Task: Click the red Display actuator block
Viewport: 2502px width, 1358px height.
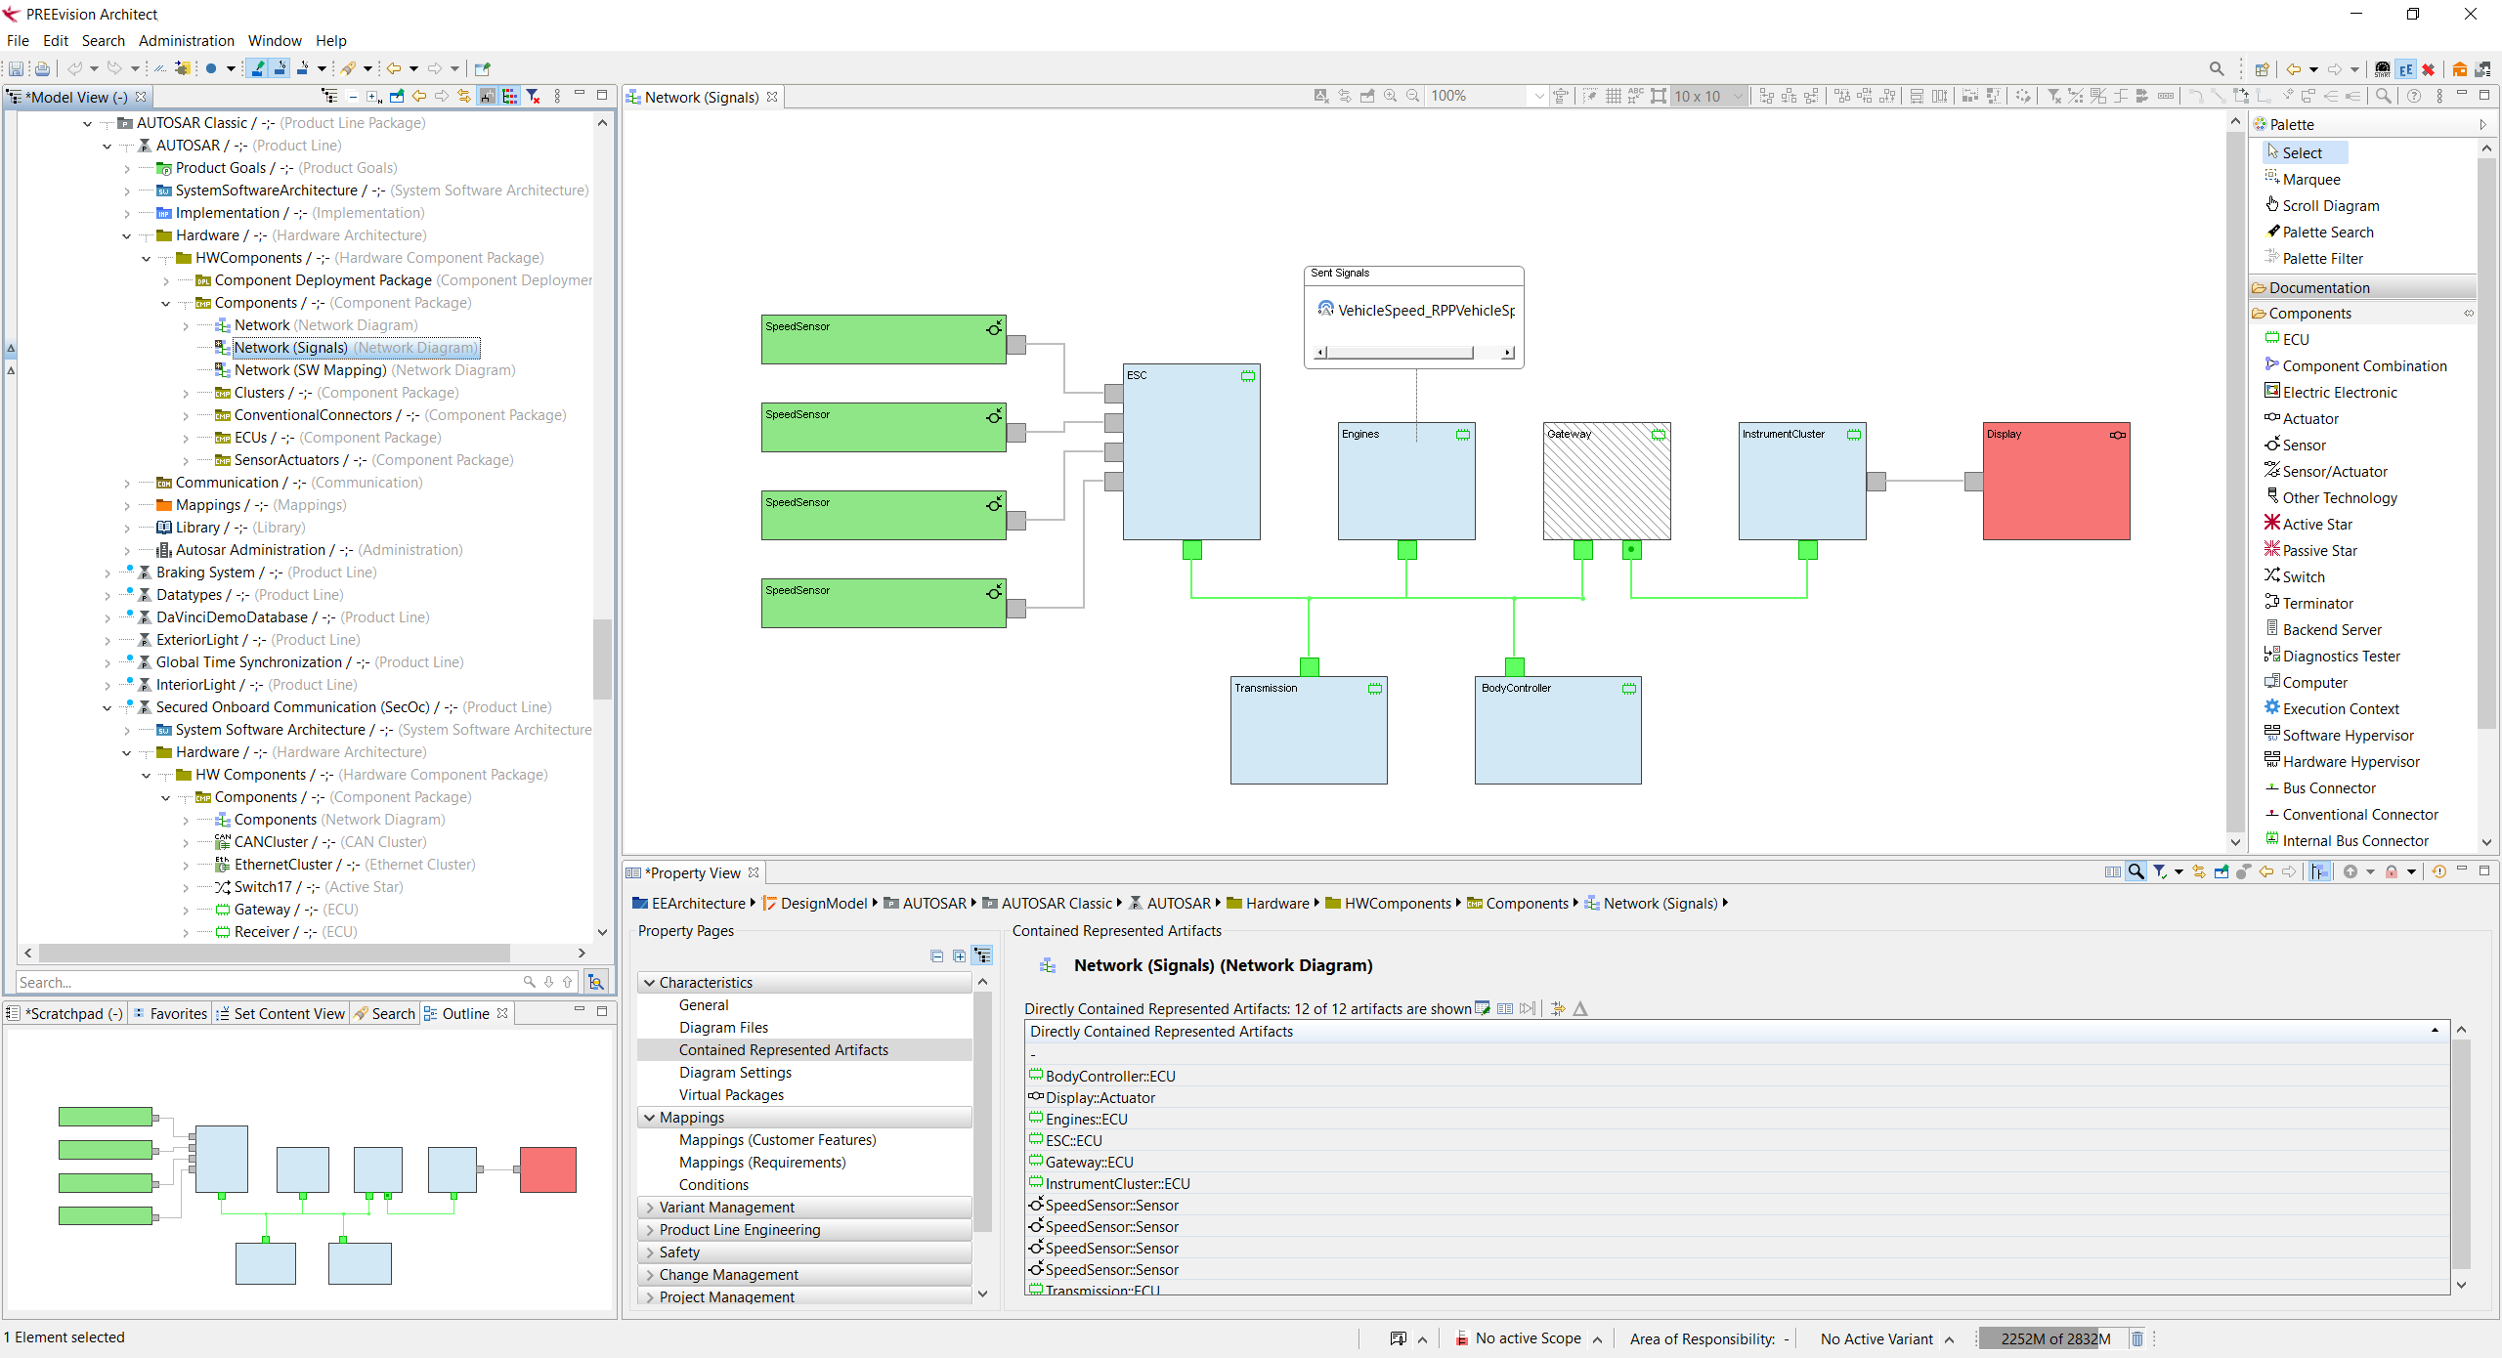Action: coord(2056,481)
